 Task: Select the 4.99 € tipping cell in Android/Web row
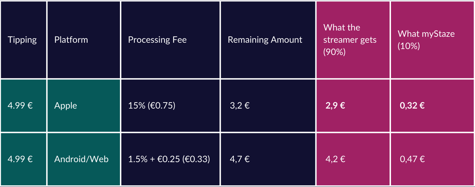tap(20, 159)
